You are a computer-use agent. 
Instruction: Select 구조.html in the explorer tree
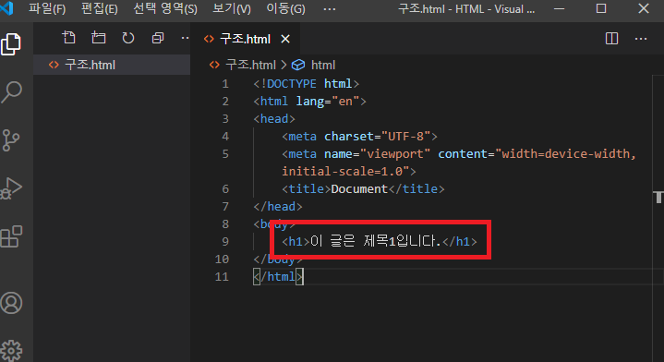pos(112,65)
